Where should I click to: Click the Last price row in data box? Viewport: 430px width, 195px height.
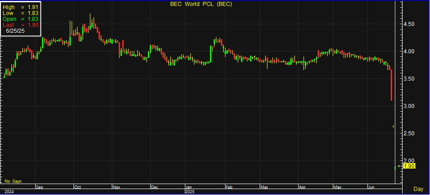(x=21, y=25)
